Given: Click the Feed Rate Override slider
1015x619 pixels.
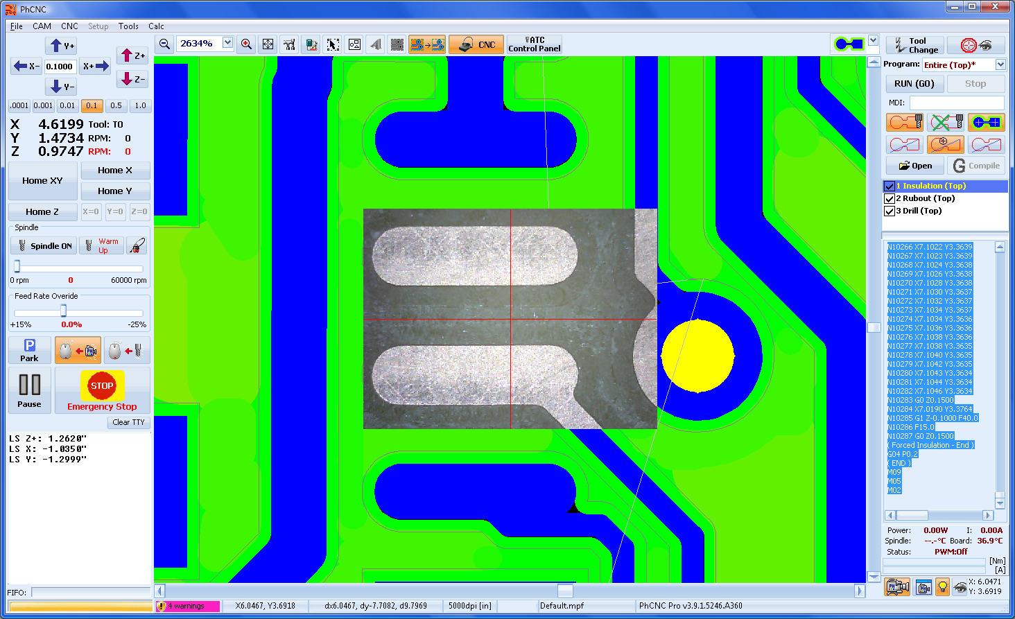Looking at the screenshot, I should (63, 311).
